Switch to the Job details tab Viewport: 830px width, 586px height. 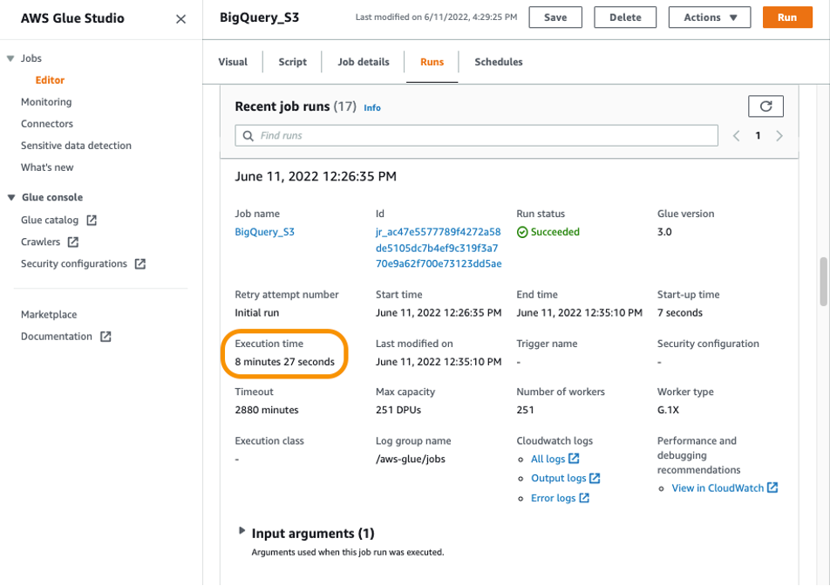coord(363,62)
